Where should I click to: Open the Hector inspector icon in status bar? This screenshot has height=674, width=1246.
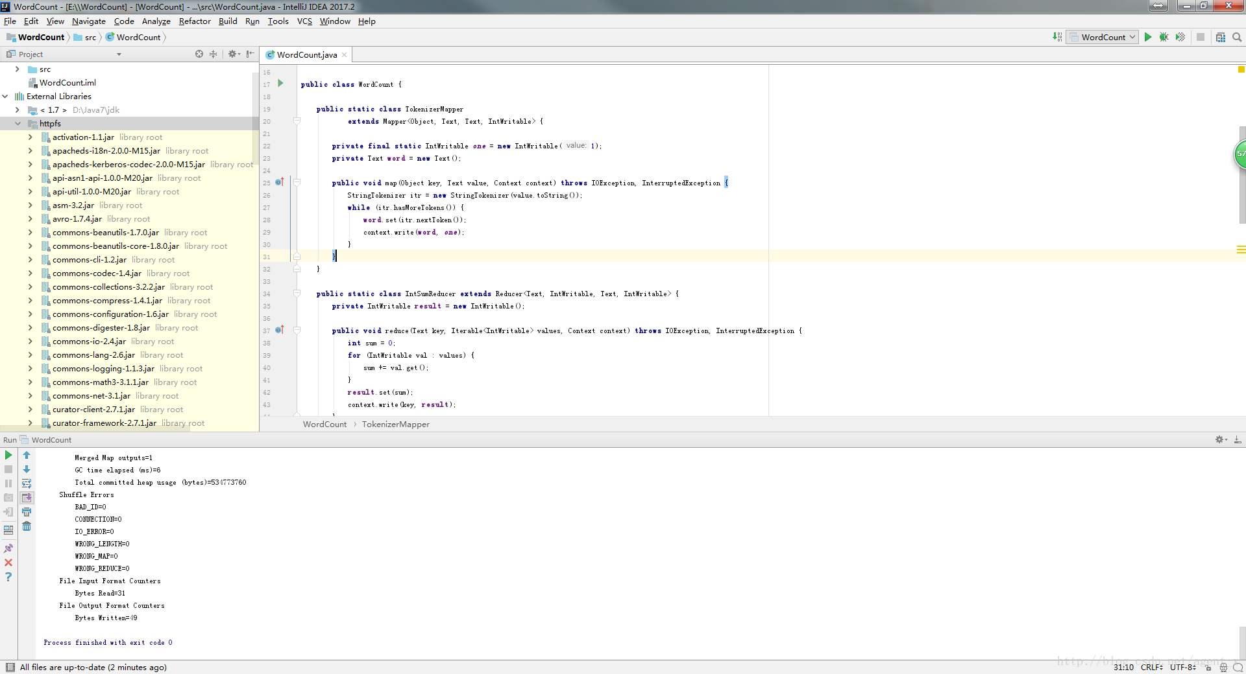(1223, 667)
